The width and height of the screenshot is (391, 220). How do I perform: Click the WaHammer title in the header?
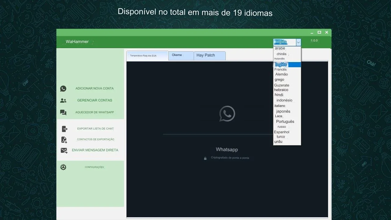click(77, 42)
